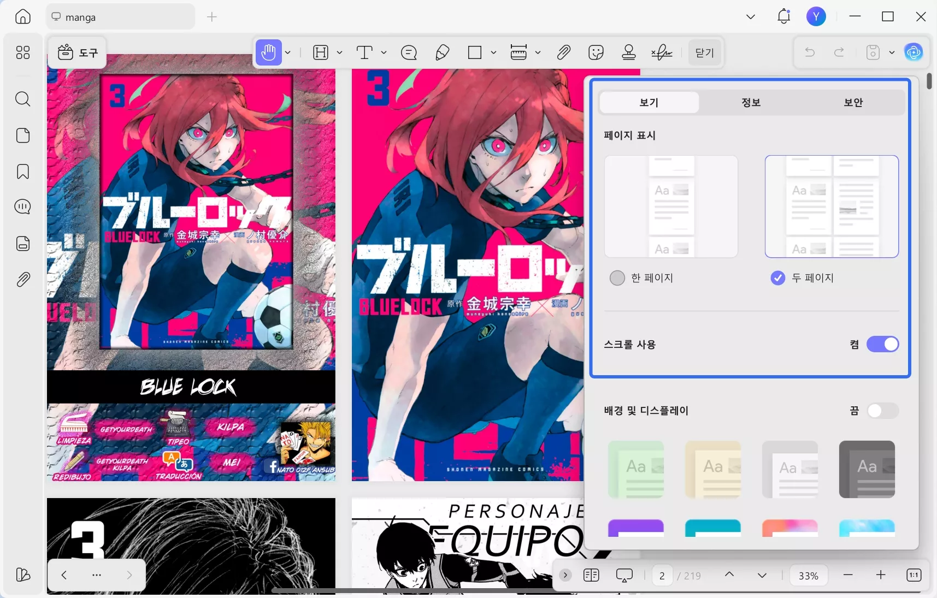This screenshot has height=598, width=937.
Task: Select the two-page layout thumbnail
Action: 832,206
